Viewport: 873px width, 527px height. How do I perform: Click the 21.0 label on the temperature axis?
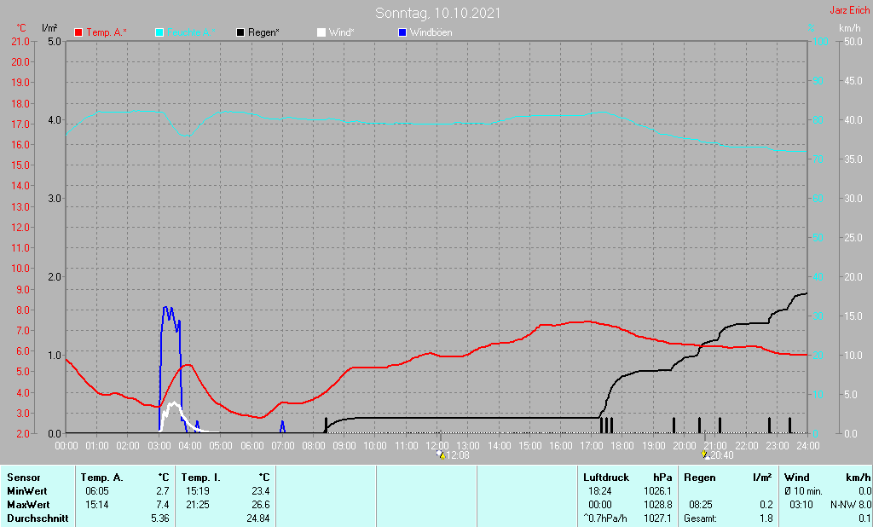coord(20,41)
